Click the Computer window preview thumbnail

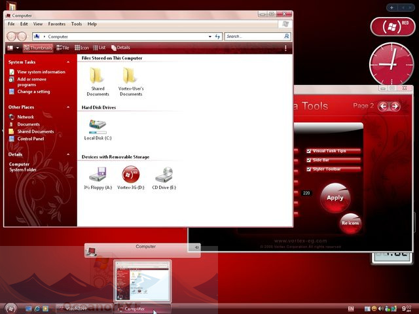coord(143,281)
